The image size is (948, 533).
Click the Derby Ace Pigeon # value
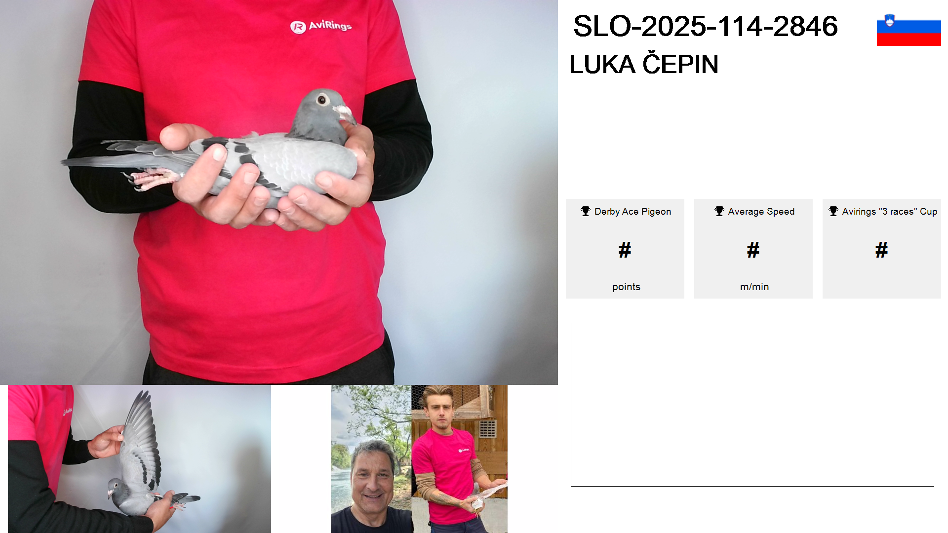tap(625, 250)
